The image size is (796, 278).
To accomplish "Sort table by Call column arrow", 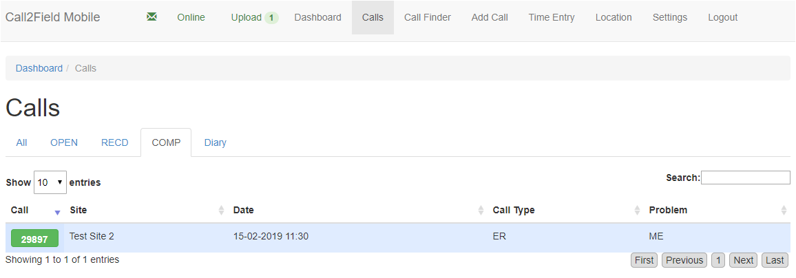I will 57,211.
